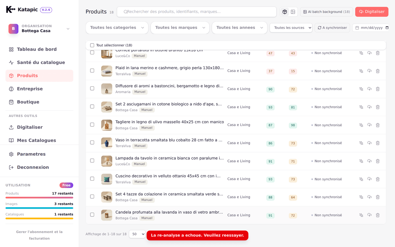The width and height of the screenshot is (395, 247).
Task: Click the AI re-analyse icon for Lampada da tavolo
Action: 361,161
